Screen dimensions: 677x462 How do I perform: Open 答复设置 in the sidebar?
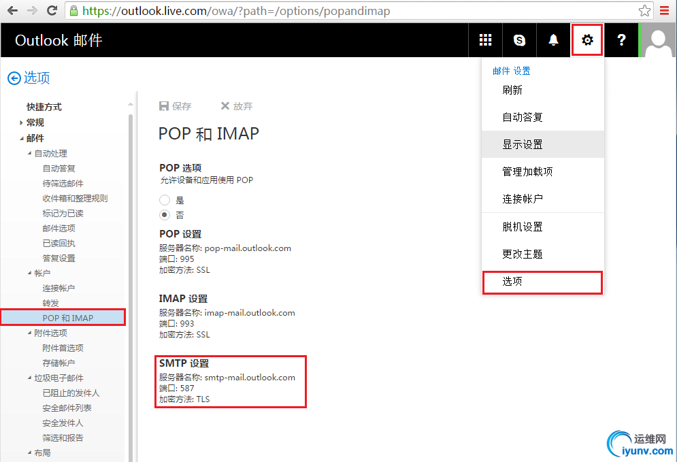(x=59, y=258)
